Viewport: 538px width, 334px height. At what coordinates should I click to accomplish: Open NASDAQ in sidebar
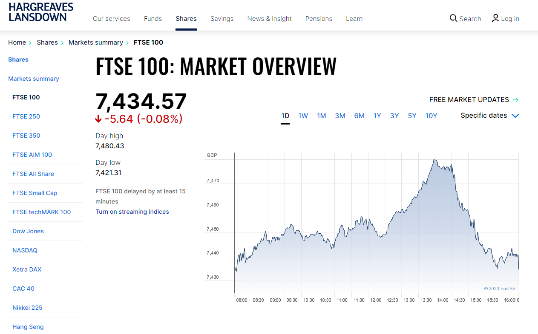pyautogui.click(x=25, y=250)
